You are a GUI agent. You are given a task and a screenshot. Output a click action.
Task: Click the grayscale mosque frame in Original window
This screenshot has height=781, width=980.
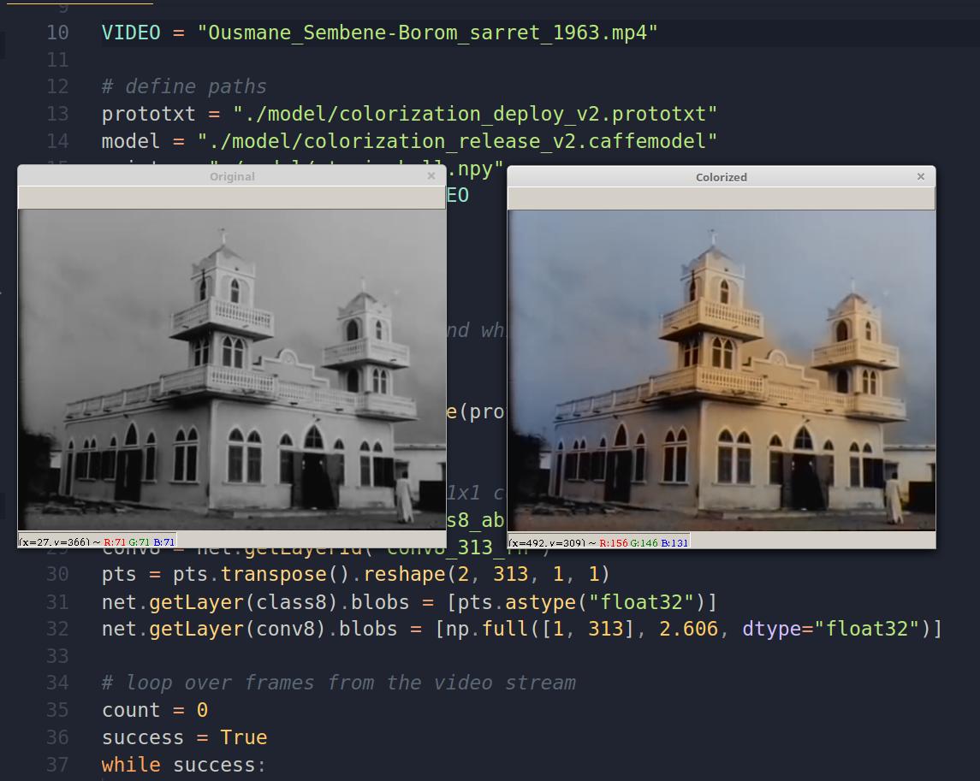click(232, 370)
